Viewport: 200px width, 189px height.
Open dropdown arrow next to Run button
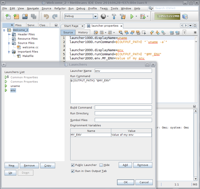[136, 16]
